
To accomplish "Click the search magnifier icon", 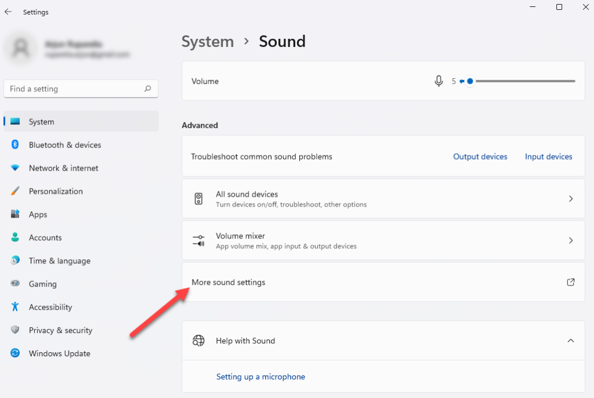I will (147, 89).
